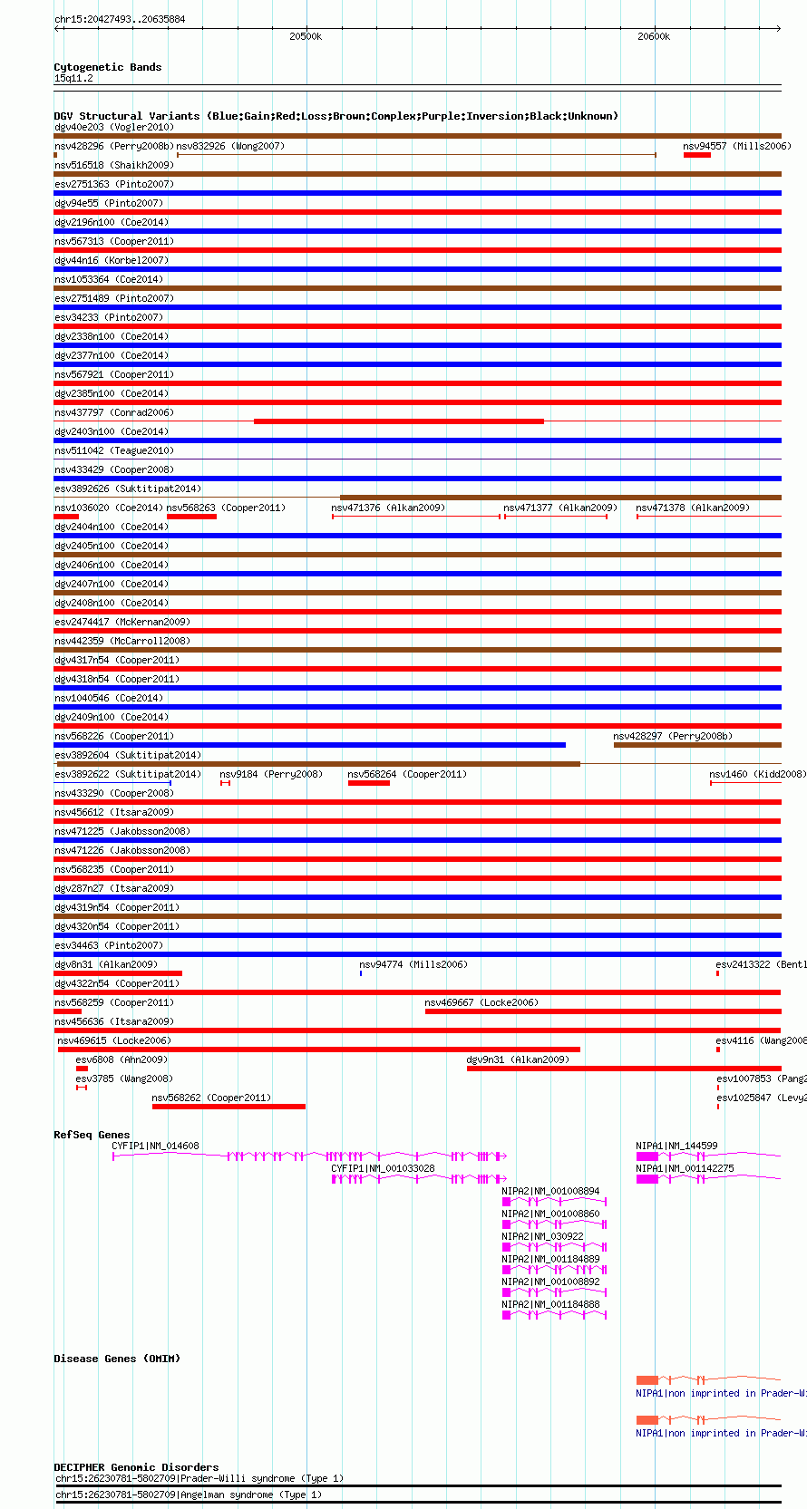Open the nsv832926 (Wong2007) variant
The image size is (807, 1509).
(x=230, y=146)
